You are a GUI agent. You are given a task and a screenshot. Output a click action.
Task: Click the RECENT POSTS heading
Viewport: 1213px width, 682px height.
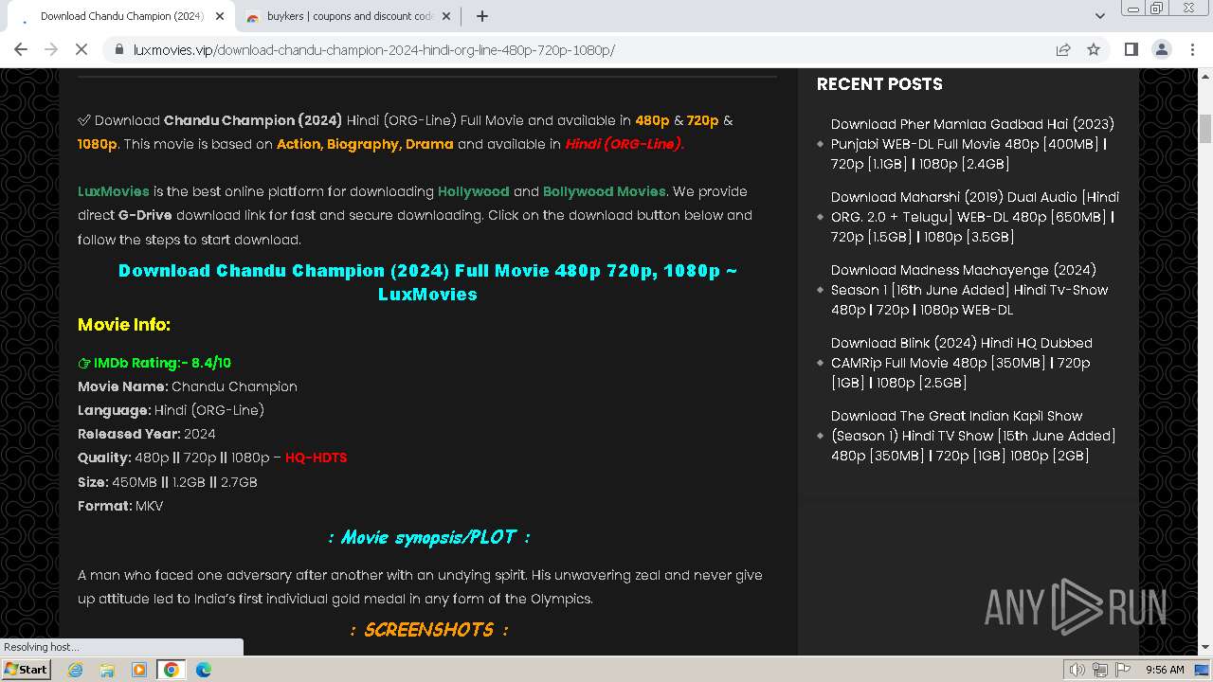tap(879, 84)
